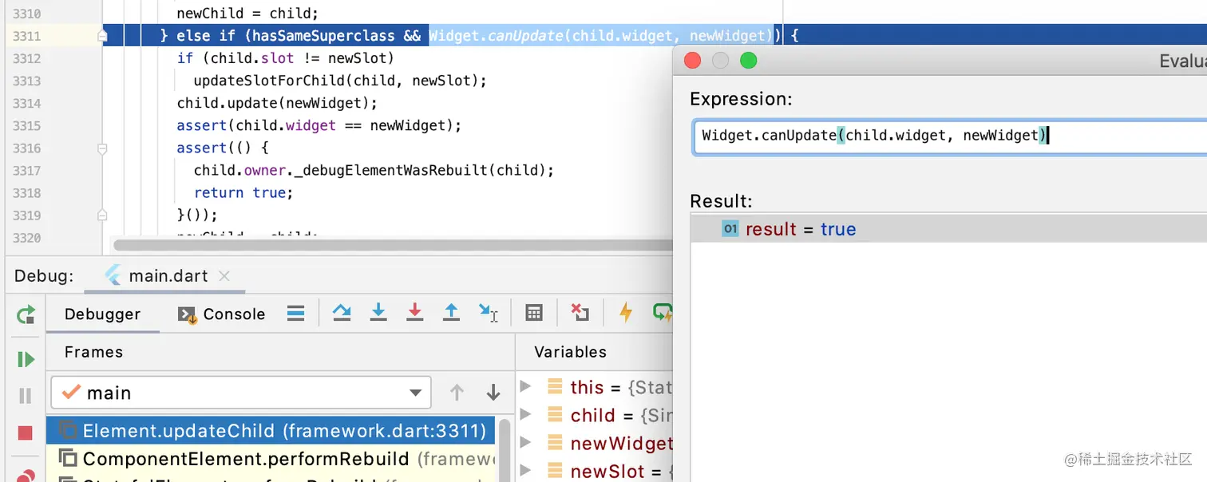Image resolution: width=1207 pixels, height=482 pixels.
Task: Trigger Flutter Hot Reload lightning icon
Action: tap(626, 313)
